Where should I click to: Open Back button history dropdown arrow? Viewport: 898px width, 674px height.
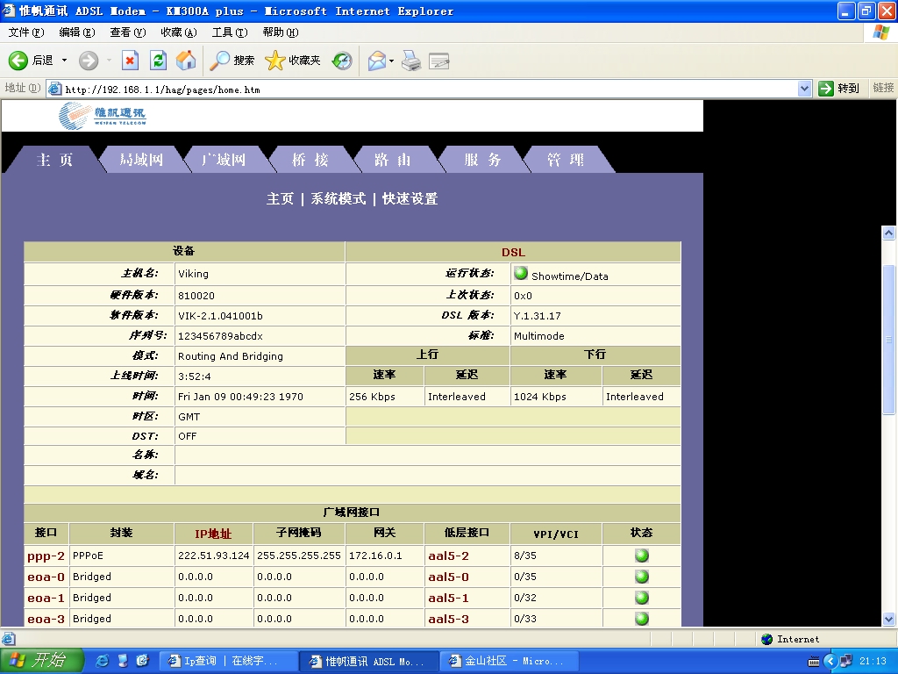pyautogui.click(x=64, y=61)
